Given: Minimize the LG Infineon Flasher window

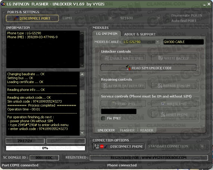Looking at the screenshot, I should (x=204, y=5).
